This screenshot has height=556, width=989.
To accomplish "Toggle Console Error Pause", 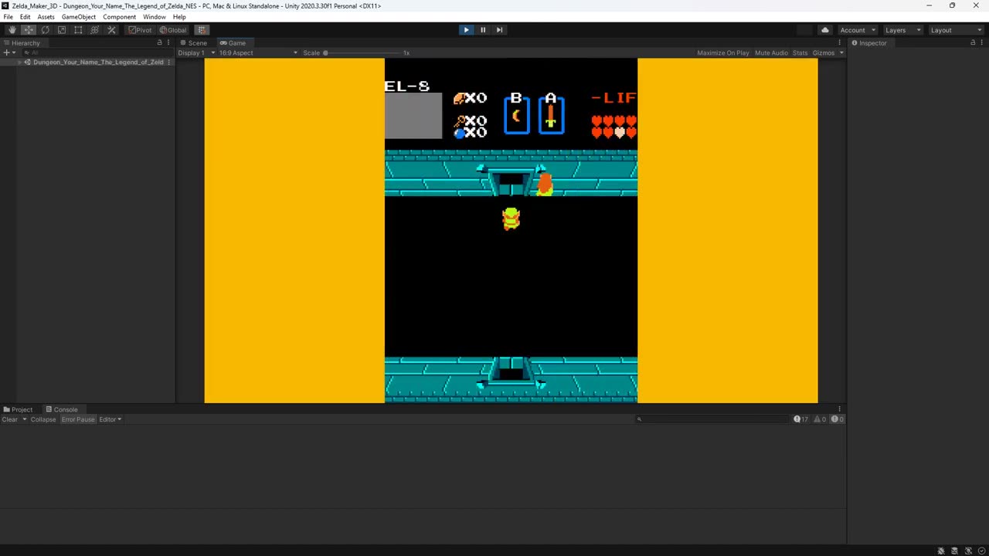I will coord(78,419).
